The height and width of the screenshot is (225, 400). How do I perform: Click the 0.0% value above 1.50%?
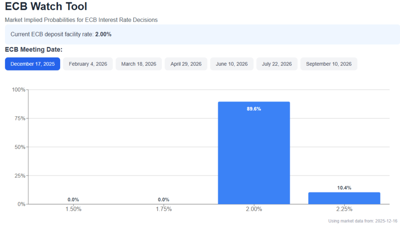pos(73,200)
